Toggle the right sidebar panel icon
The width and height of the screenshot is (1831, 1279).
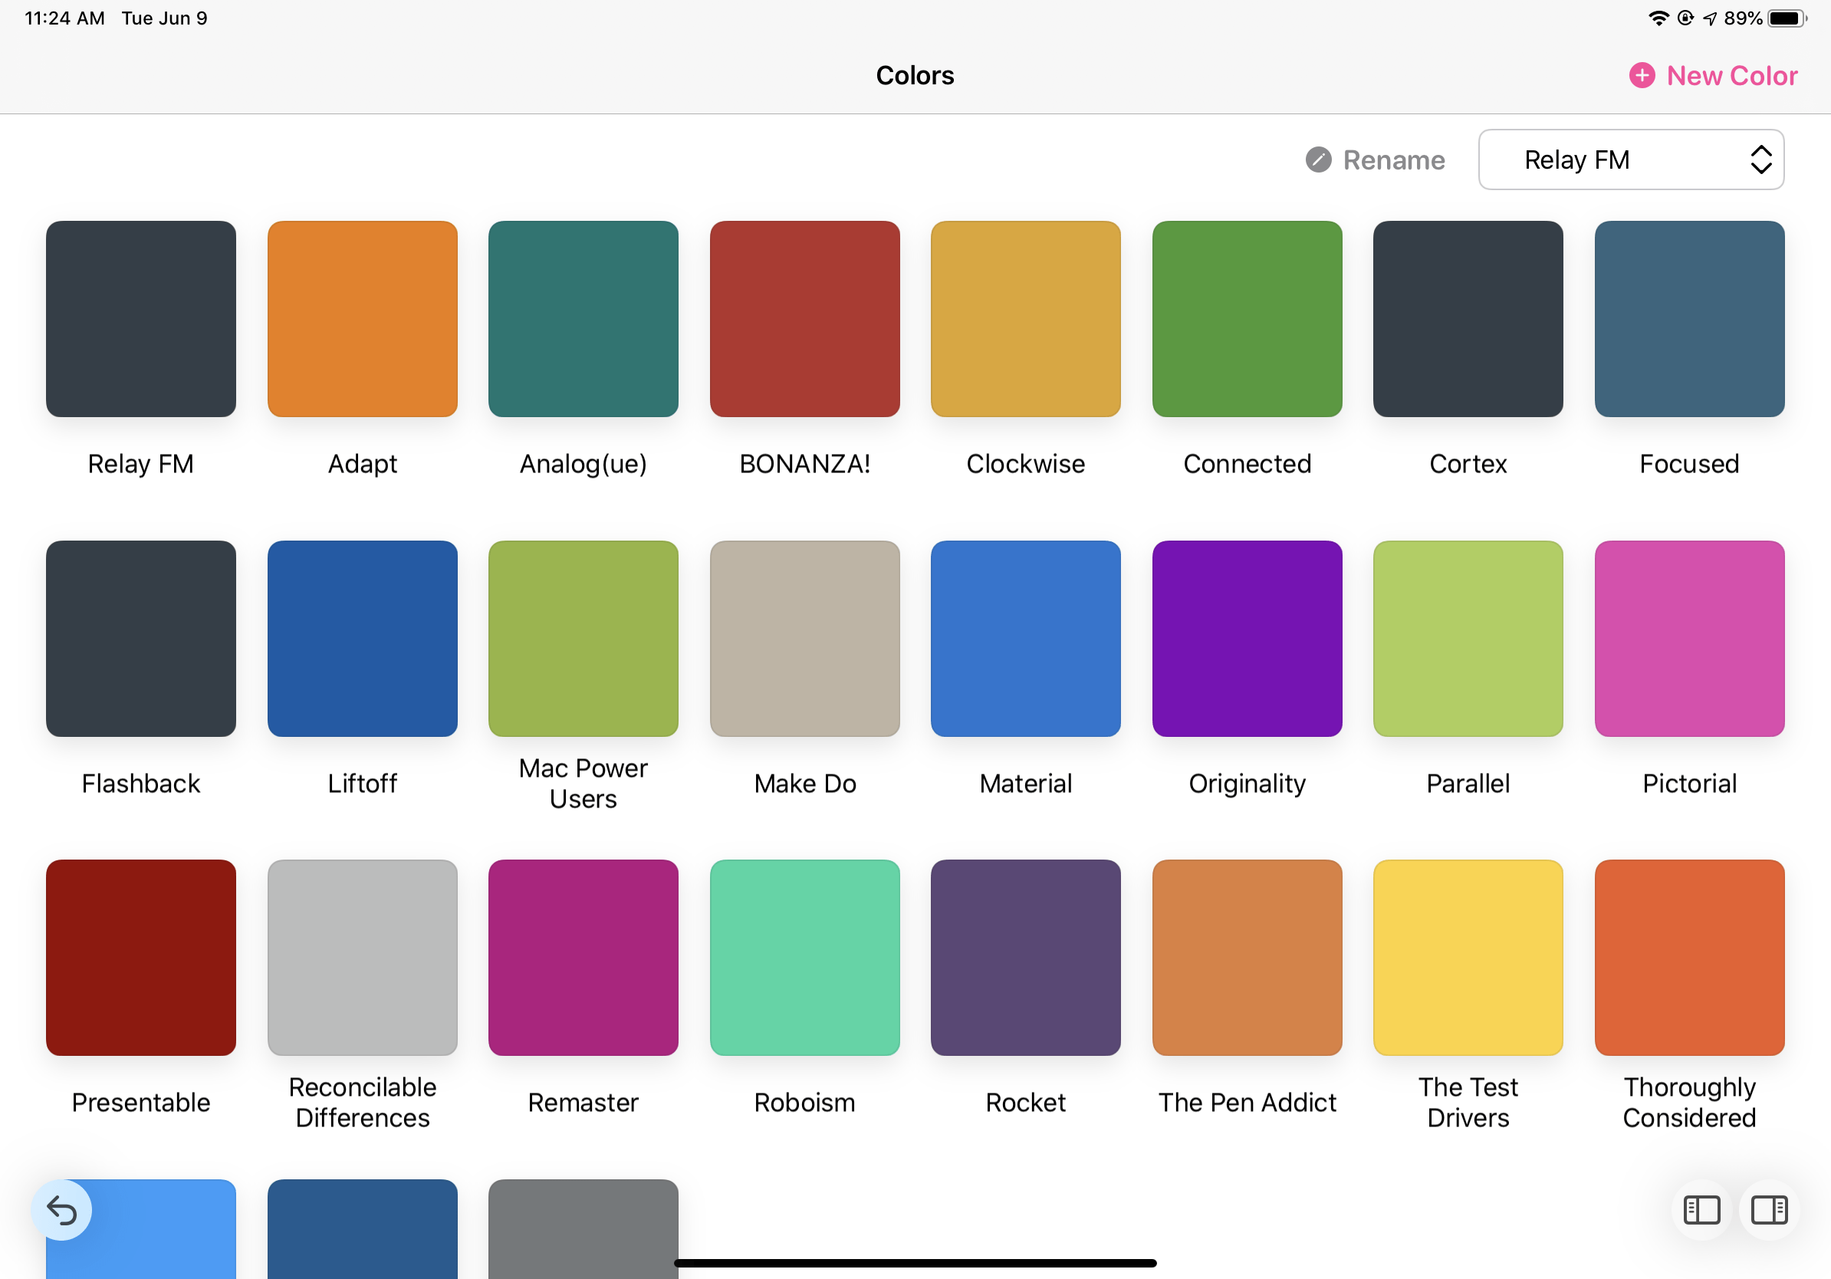[x=1768, y=1210]
